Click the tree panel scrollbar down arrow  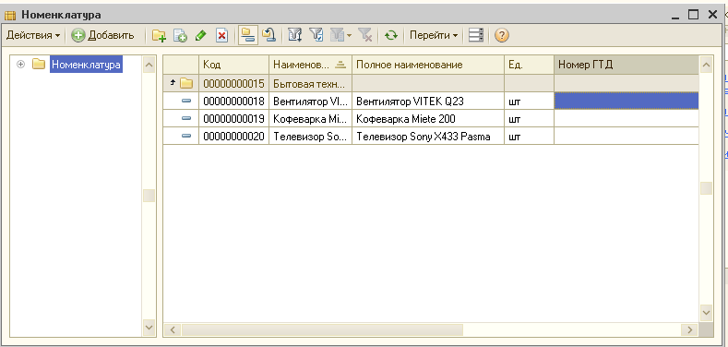(x=149, y=328)
